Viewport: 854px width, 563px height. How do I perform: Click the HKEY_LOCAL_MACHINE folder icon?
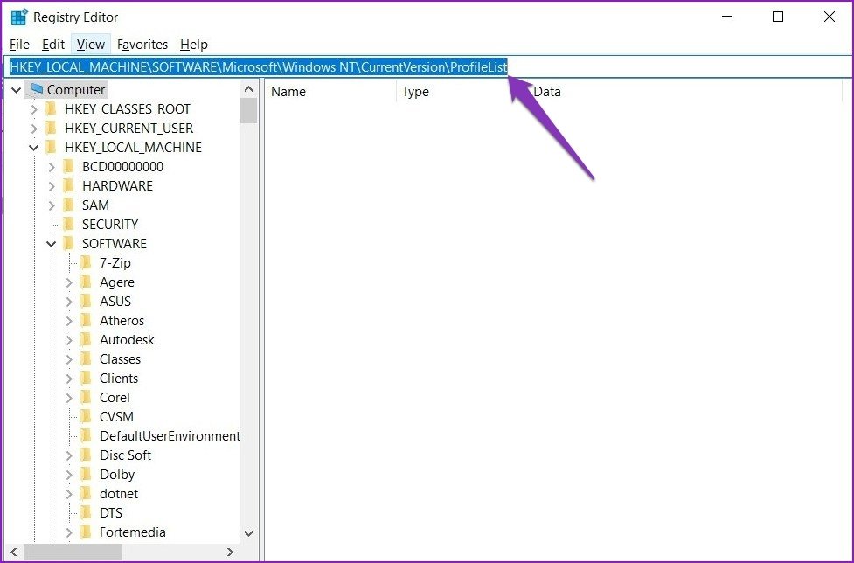[x=52, y=147]
